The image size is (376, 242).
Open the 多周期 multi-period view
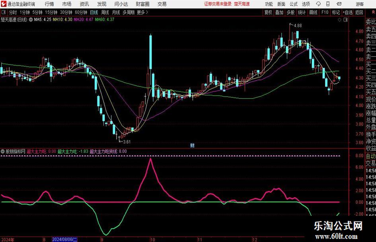coord(129,12)
